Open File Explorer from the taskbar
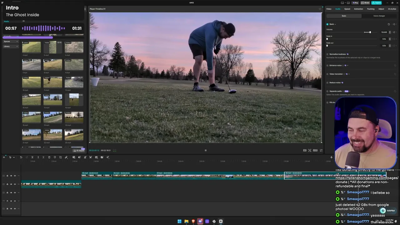Image resolution: width=400 pixels, height=225 pixels. (x=186, y=221)
